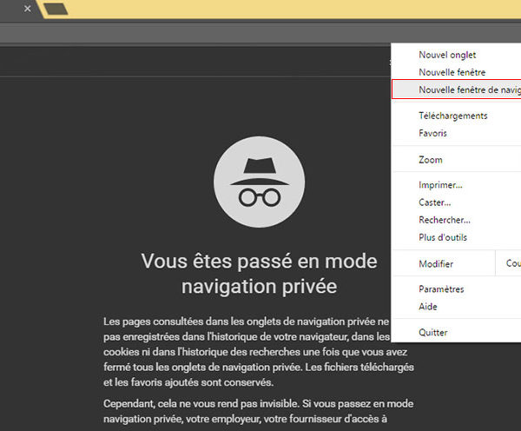
Task: Click the Modifier menu label
Action: 436,263
